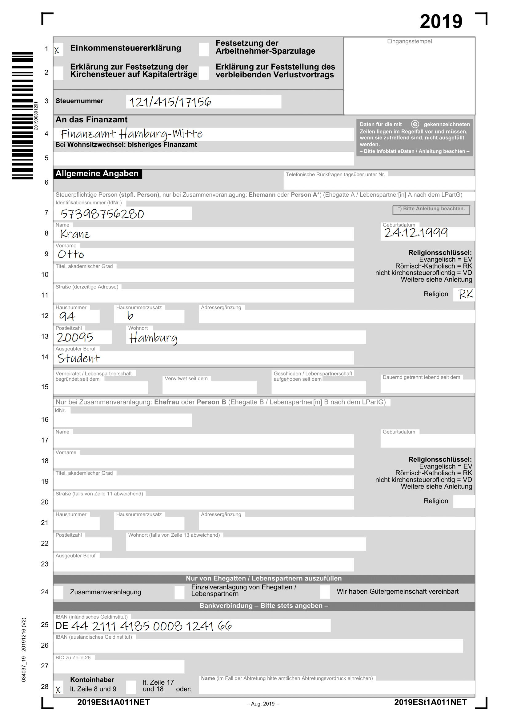Viewport: 509px width, 721px height.
Task: Click the Bitte Anleitung beachten box
Action: tap(431, 210)
